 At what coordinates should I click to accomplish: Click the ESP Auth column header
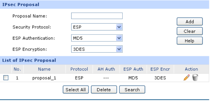133,69
